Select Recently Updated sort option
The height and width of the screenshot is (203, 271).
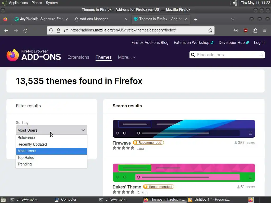click(x=51, y=144)
